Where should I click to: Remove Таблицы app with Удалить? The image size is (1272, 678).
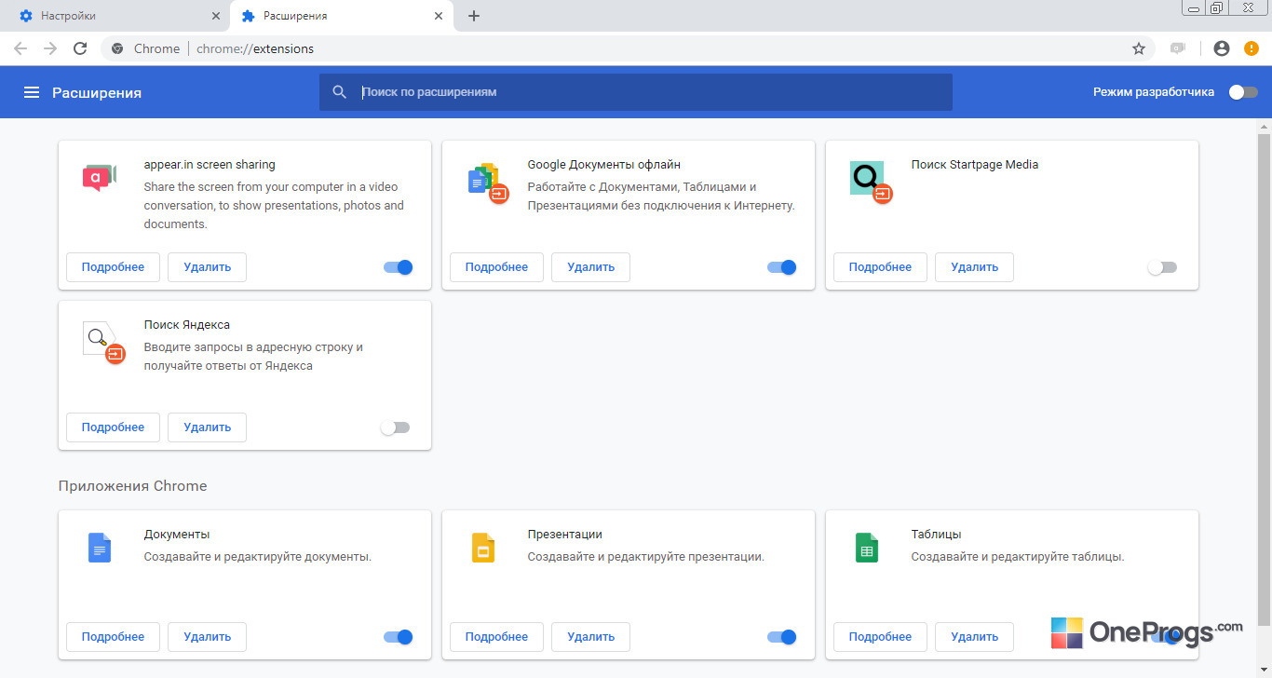[974, 637]
